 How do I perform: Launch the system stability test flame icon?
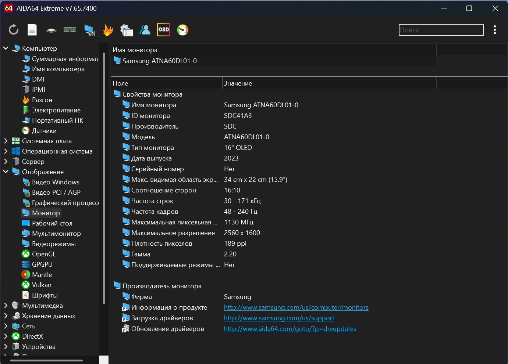(108, 30)
